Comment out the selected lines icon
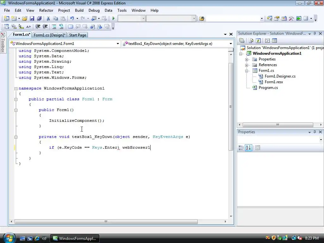324x243 pixels. point(54,27)
